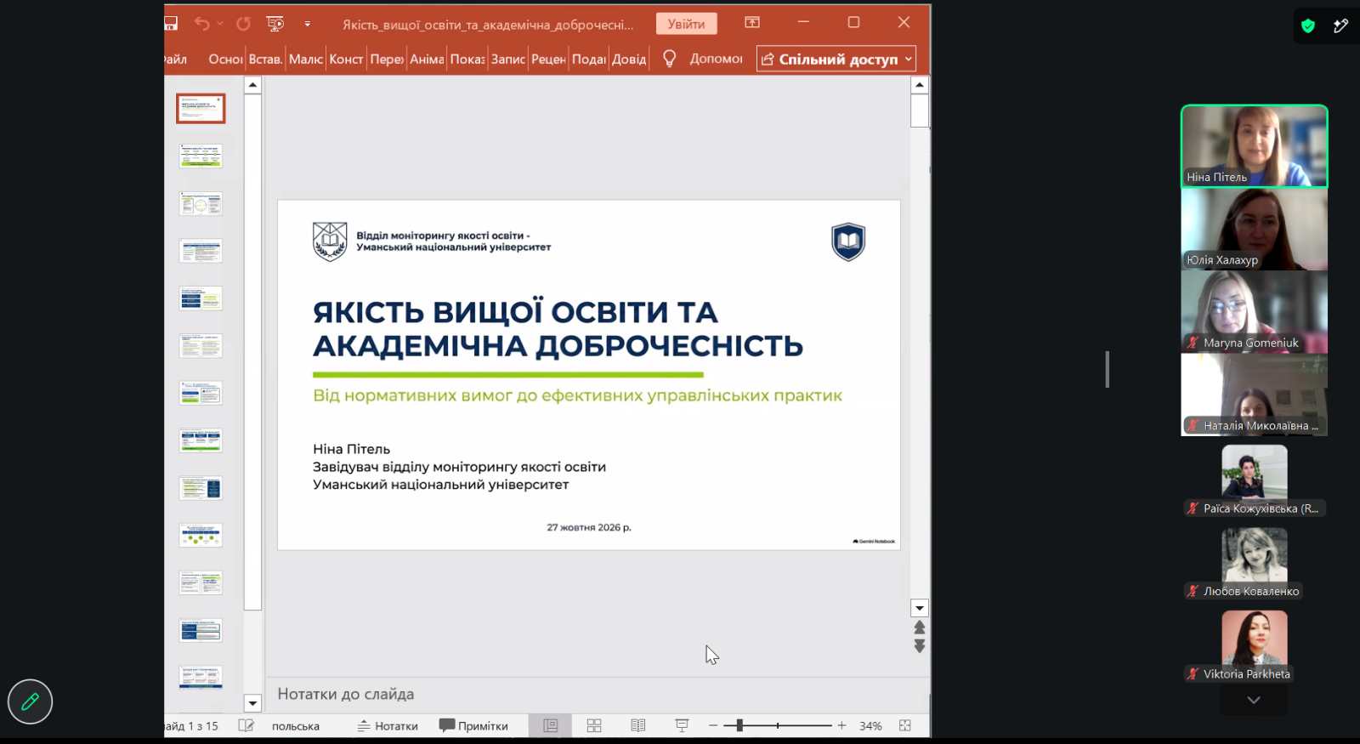Switch to Reading view icon
Image resolution: width=1360 pixels, height=744 pixels.
click(x=638, y=725)
